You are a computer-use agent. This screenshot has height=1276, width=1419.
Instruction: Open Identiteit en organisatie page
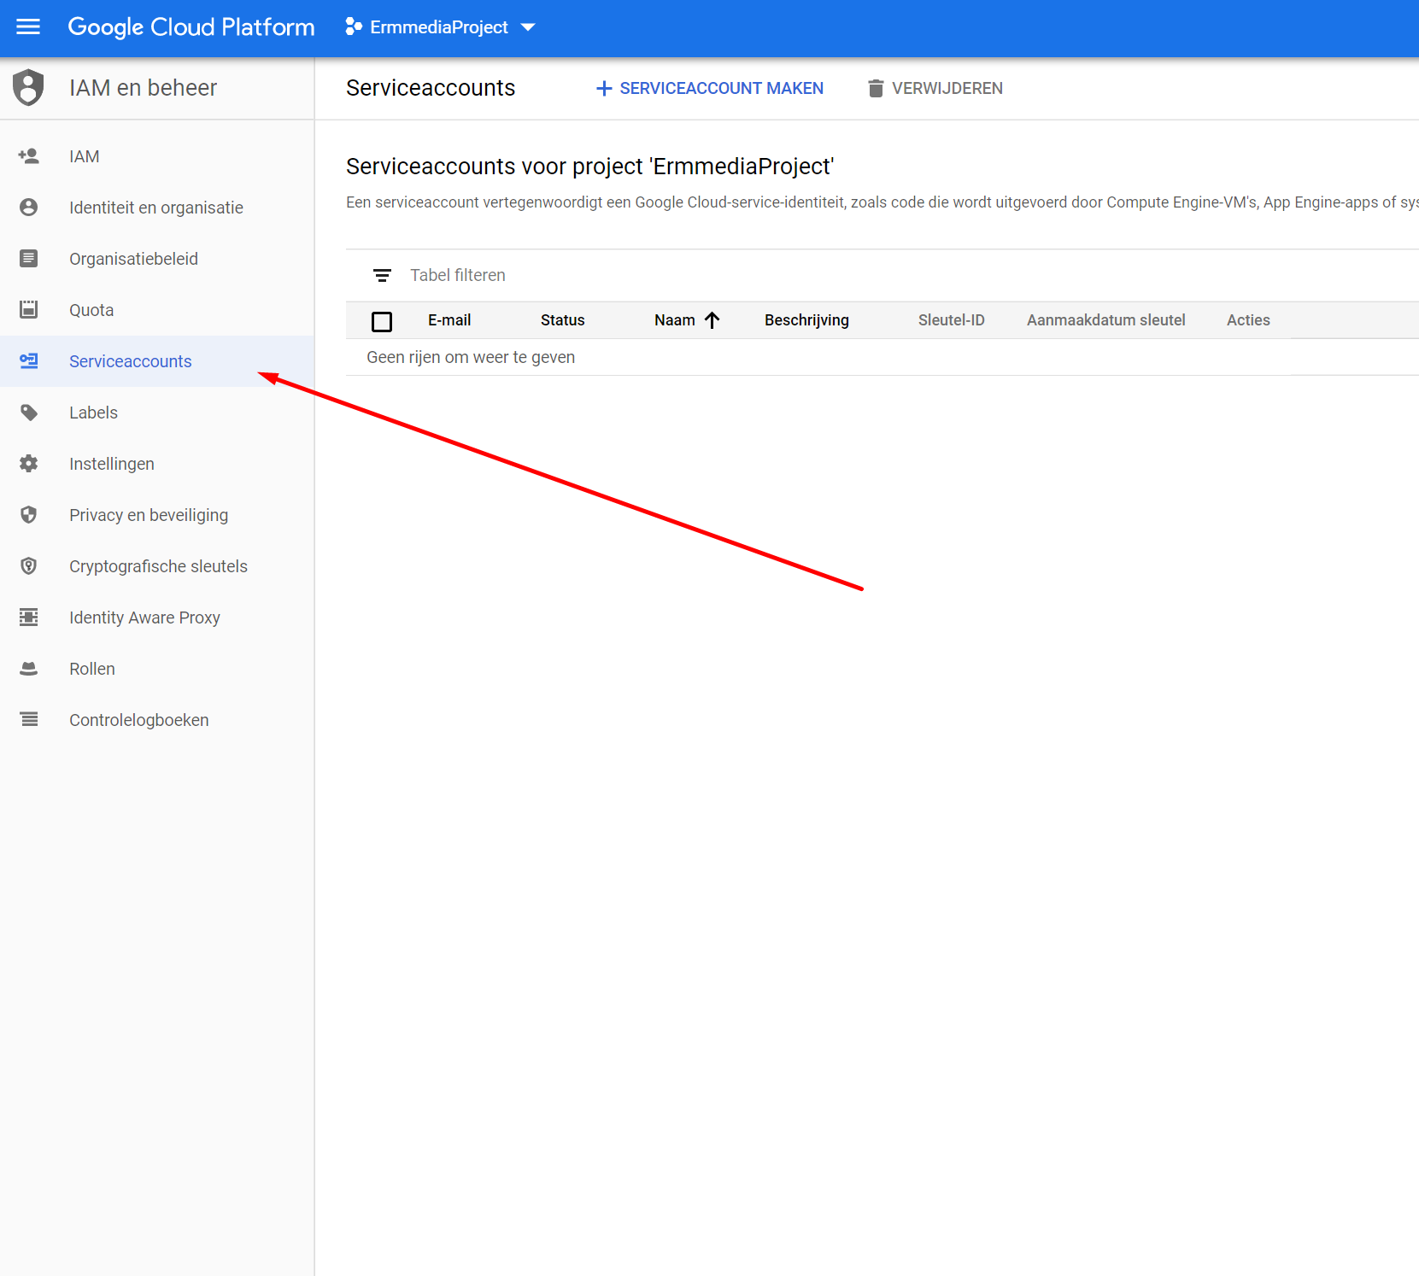[x=157, y=208]
